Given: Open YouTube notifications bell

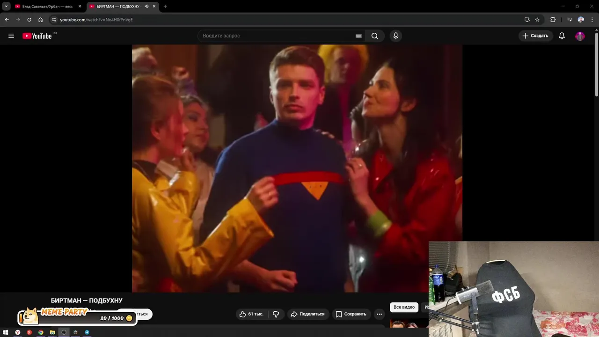Looking at the screenshot, I should coord(562,36).
